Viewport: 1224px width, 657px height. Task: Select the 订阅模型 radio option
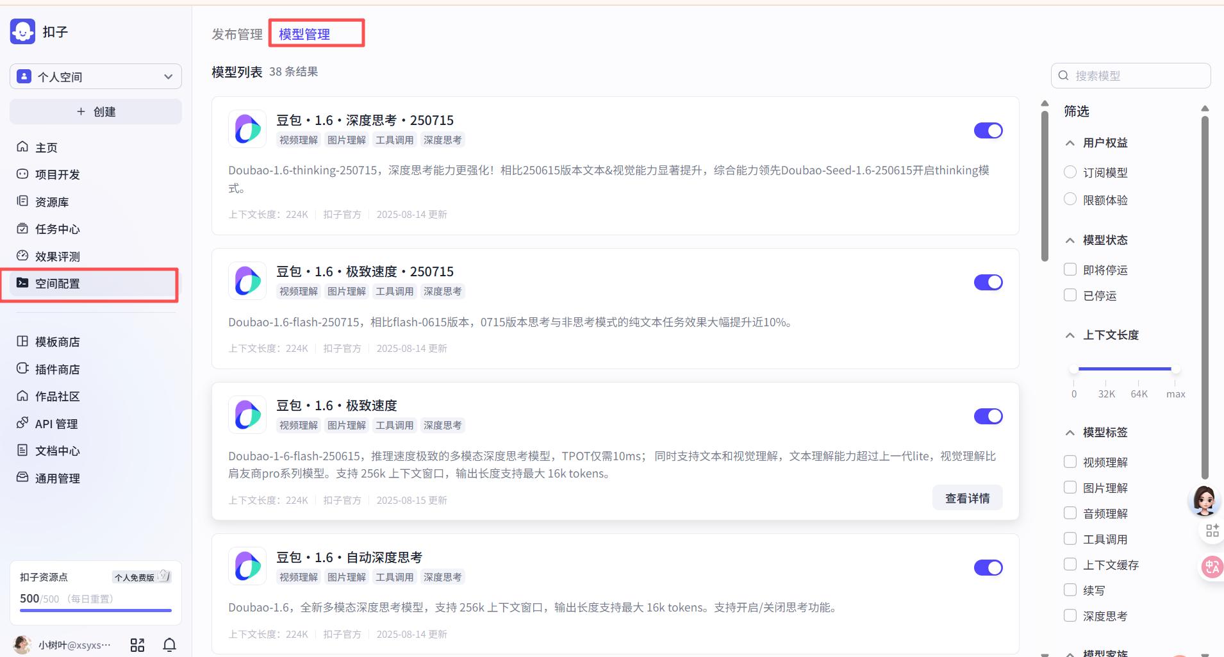[1070, 172]
